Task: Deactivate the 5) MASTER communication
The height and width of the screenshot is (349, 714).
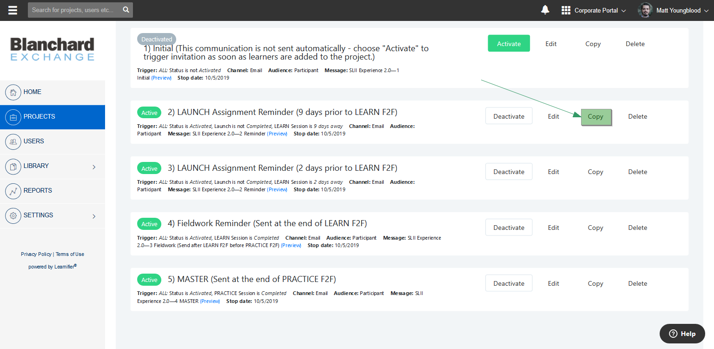Action: point(509,283)
